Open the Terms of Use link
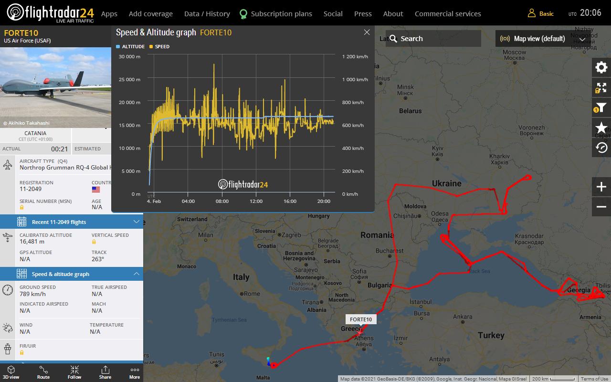 594,379
